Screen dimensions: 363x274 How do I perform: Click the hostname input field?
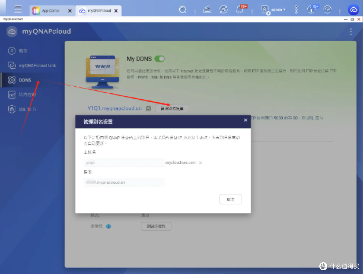124,163
